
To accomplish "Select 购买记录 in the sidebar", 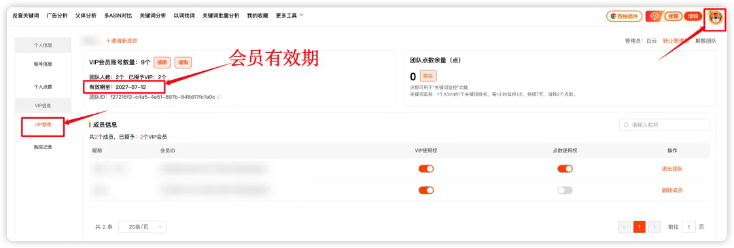I will (x=43, y=147).
